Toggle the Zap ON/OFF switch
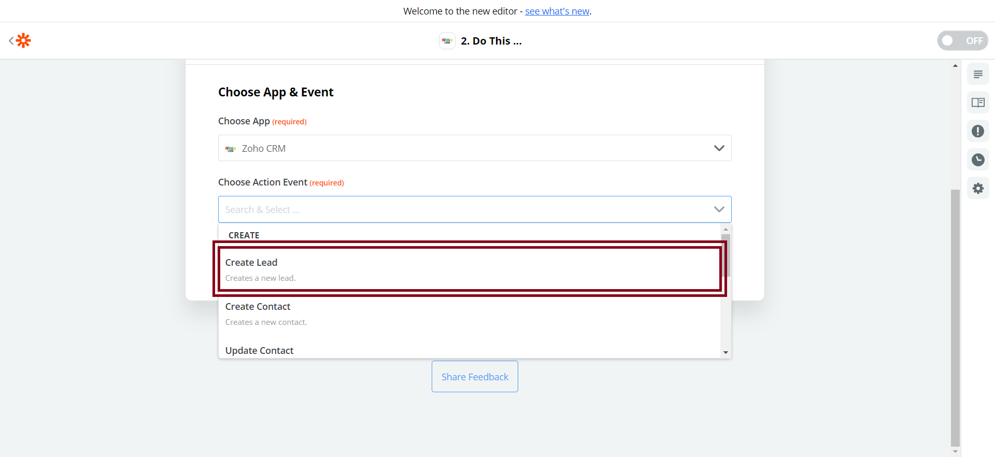Viewport: 995px width, 457px height. coord(962,40)
